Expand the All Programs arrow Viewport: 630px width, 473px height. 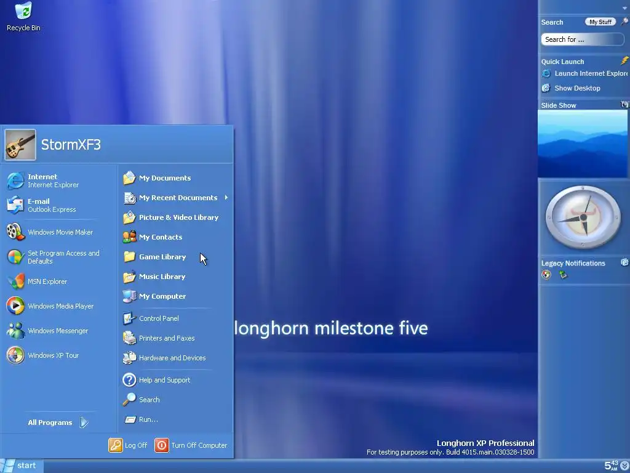coord(84,422)
